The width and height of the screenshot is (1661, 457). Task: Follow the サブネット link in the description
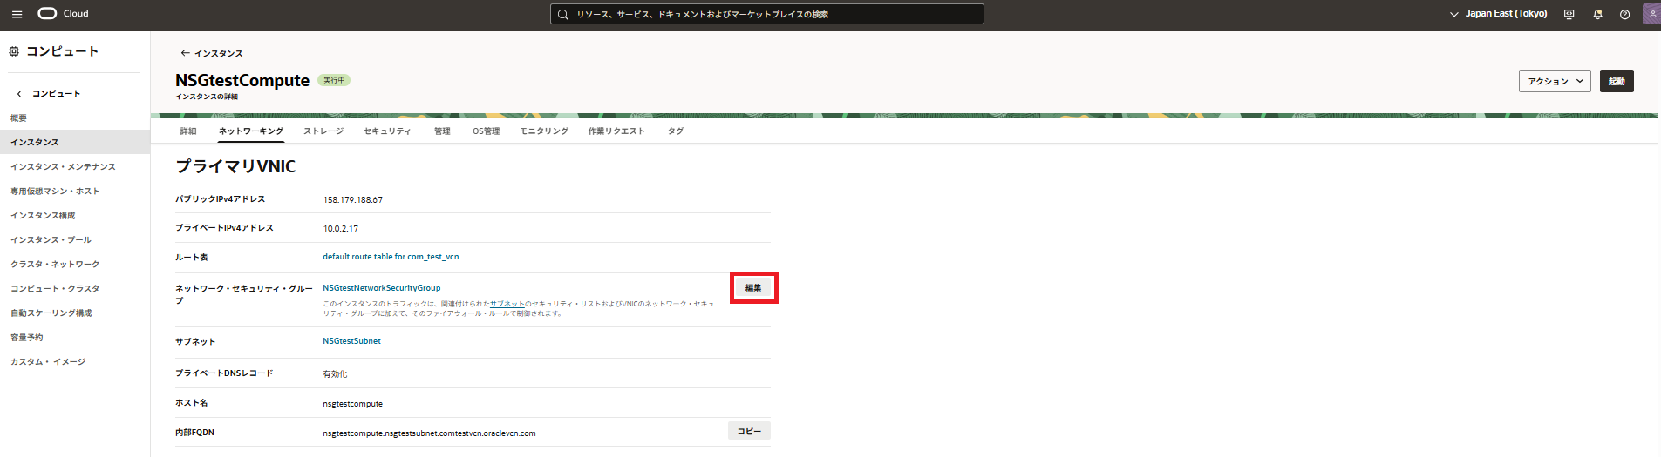(507, 304)
